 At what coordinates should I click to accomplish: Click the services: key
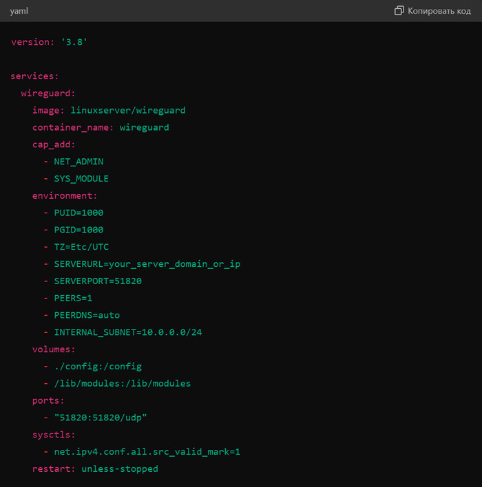coord(34,76)
